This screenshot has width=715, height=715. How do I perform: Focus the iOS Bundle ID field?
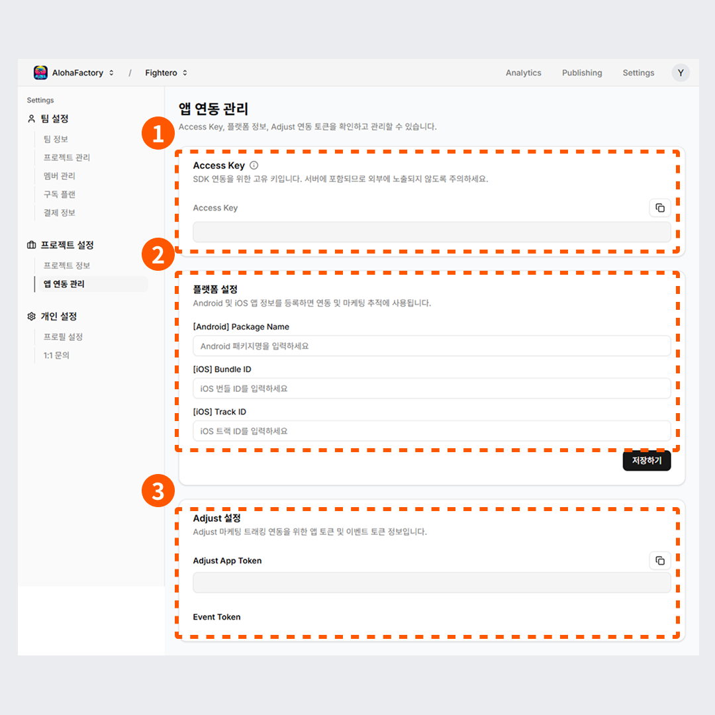click(432, 389)
